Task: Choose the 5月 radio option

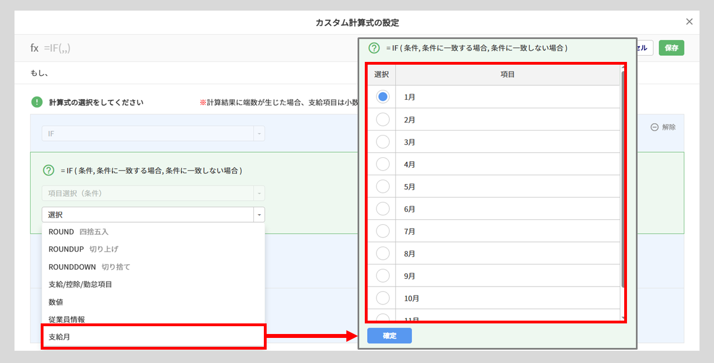Action: coord(383,186)
